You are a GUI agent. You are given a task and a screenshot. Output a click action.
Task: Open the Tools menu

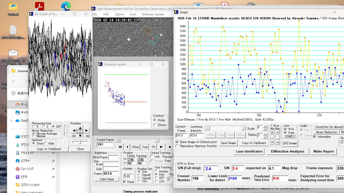tap(133, 14)
